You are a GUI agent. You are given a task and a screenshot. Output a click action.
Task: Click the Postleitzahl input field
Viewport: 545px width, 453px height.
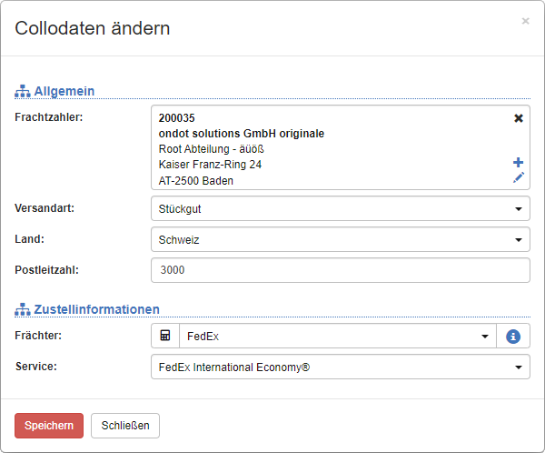(340, 270)
